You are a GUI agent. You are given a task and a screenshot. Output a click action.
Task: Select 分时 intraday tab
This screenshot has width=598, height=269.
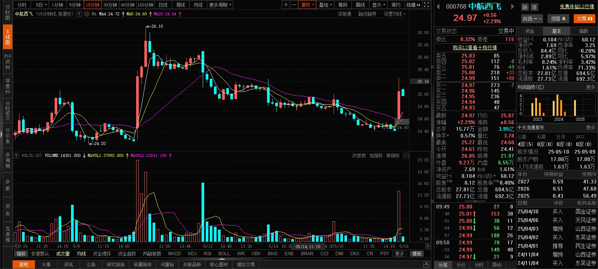click(22, 5)
